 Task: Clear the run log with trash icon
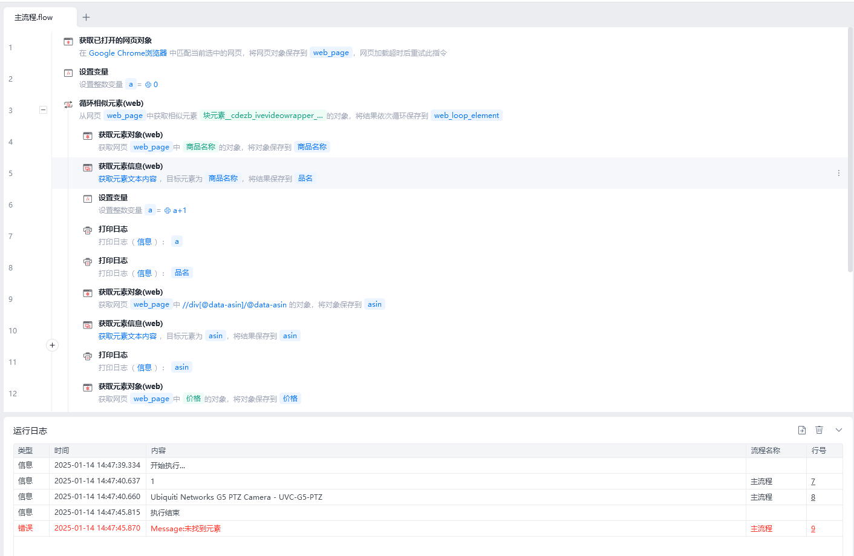820,430
